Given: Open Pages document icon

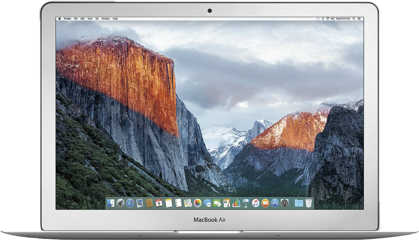Looking at the screenshot, I should 226,203.
